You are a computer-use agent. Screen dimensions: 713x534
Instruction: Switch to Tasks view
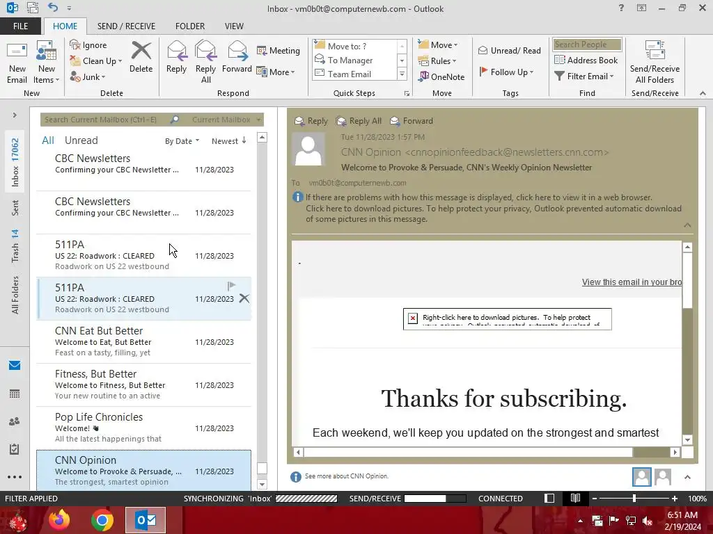(x=15, y=449)
